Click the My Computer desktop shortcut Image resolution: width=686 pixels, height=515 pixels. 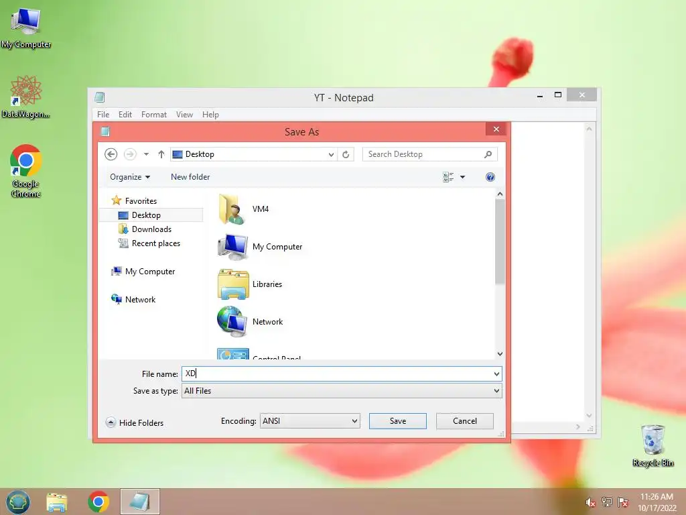(x=26, y=28)
